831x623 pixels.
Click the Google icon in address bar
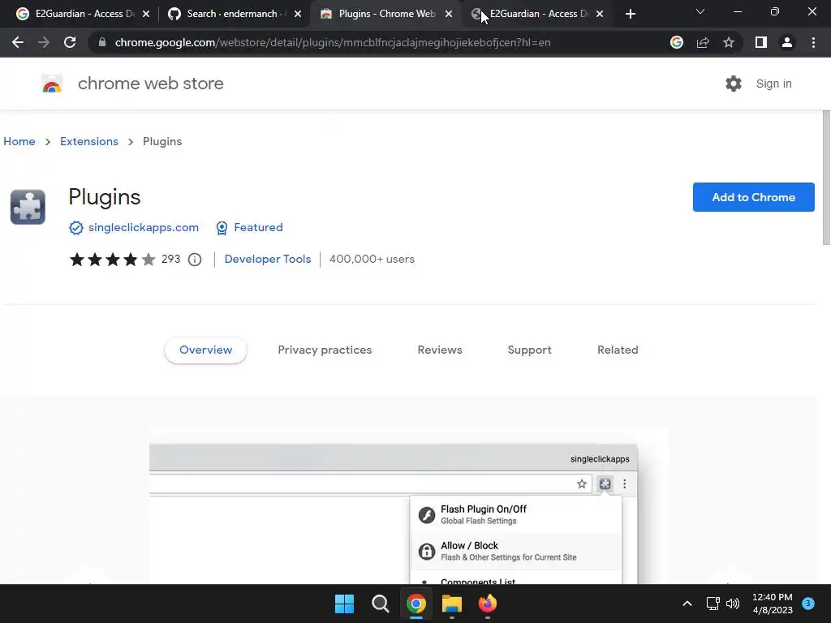click(677, 42)
